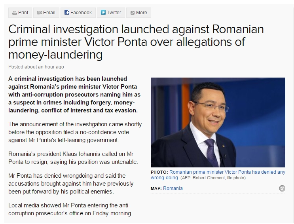
Task: Expand the round chevron next to Map
Action: [x=282, y=188]
